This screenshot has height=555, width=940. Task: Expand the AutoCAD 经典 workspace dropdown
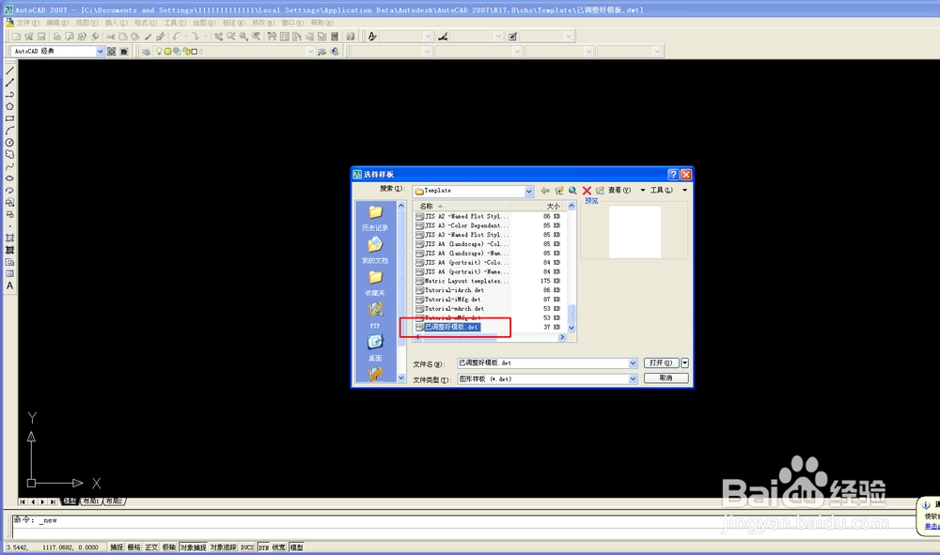click(x=101, y=52)
